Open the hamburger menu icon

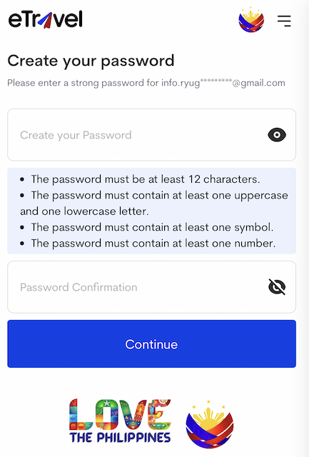(284, 21)
